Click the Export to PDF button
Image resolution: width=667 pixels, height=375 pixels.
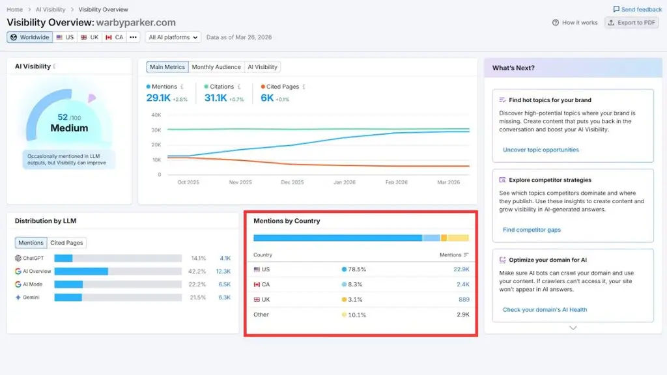pyautogui.click(x=632, y=23)
